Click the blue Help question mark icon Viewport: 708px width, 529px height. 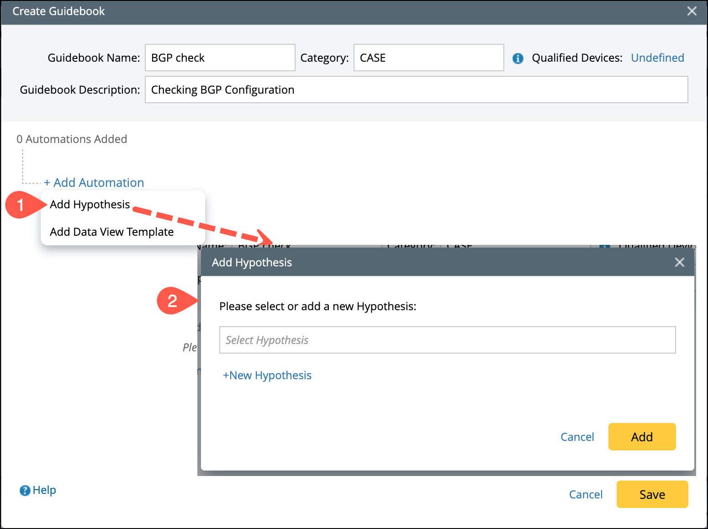pyautogui.click(x=25, y=491)
